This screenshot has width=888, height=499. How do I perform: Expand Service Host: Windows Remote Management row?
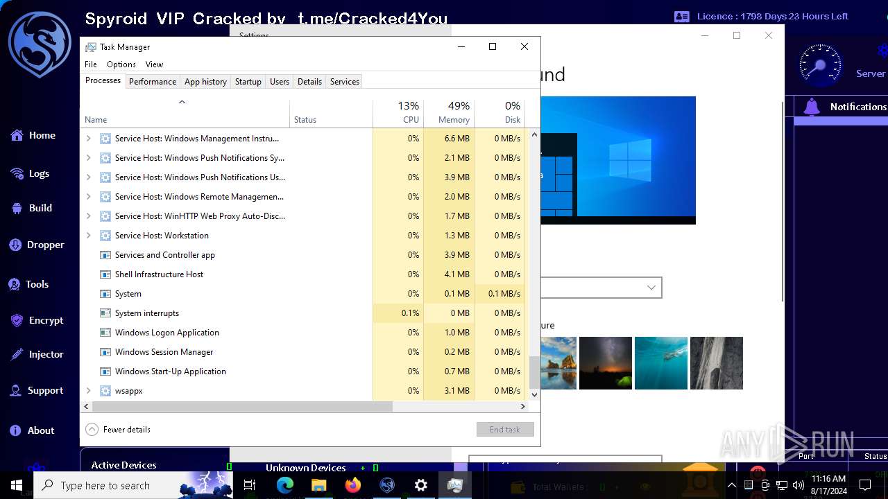click(88, 197)
